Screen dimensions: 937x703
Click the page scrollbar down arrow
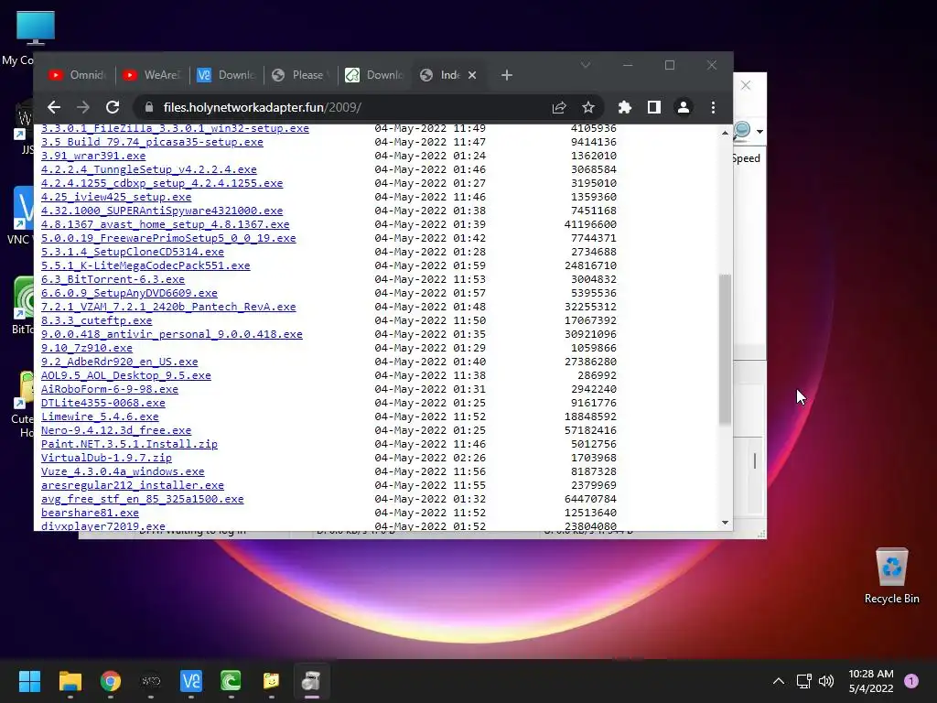tap(725, 523)
